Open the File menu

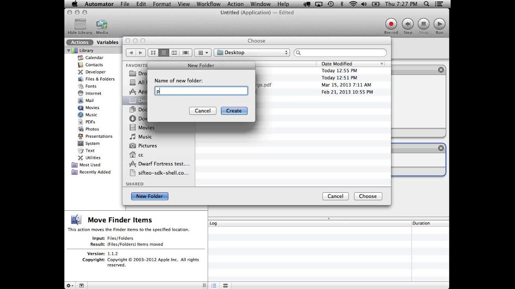[x=125, y=4]
